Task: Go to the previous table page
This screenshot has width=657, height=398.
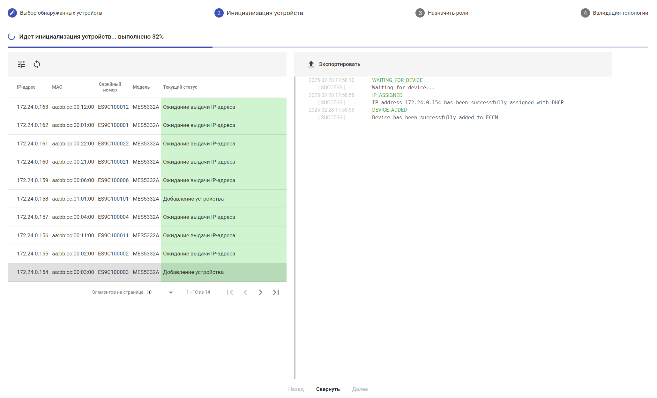Action: (x=245, y=292)
